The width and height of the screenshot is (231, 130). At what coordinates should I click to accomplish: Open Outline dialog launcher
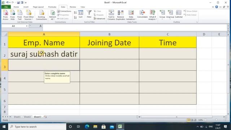(197, 22)
